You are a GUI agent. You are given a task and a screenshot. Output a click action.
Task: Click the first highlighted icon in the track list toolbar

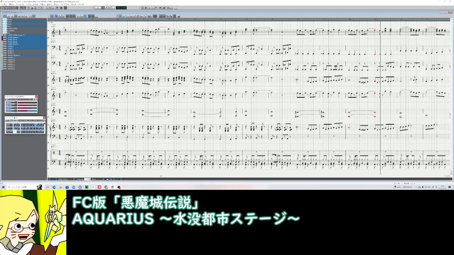click(5, 16)
